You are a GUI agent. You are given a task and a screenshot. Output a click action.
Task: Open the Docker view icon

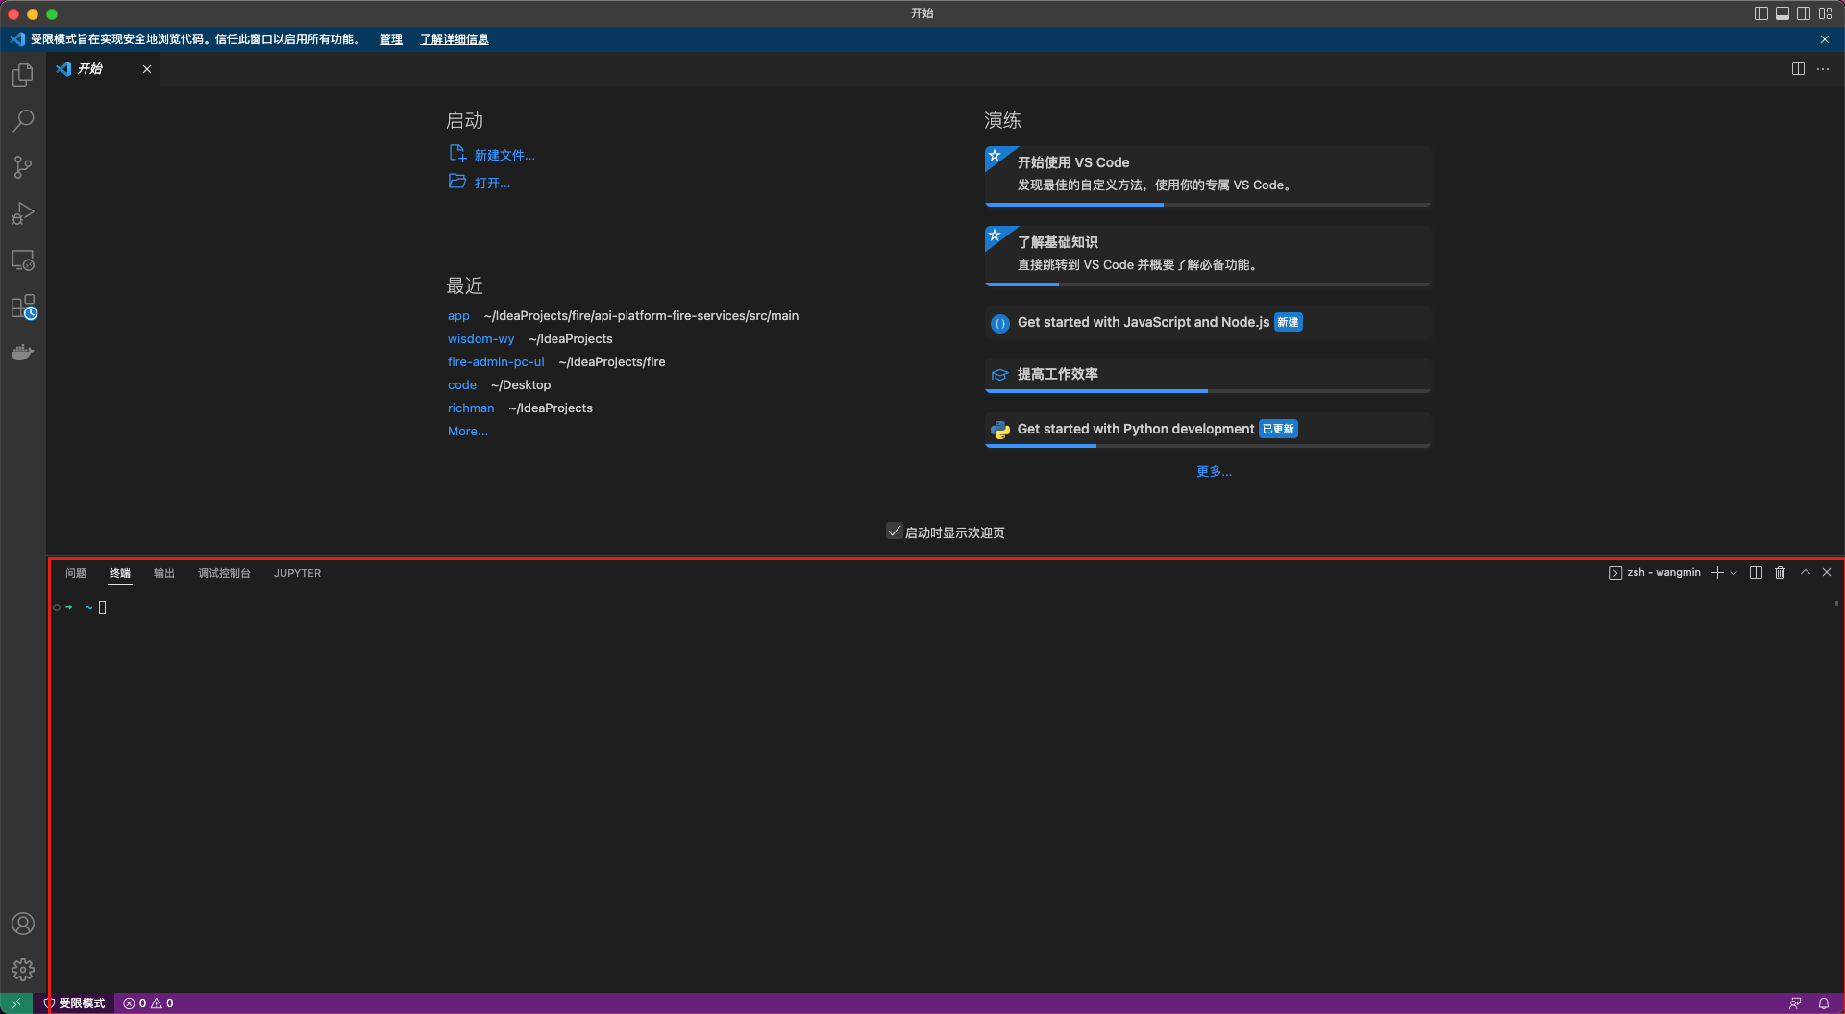coord(23,353)
